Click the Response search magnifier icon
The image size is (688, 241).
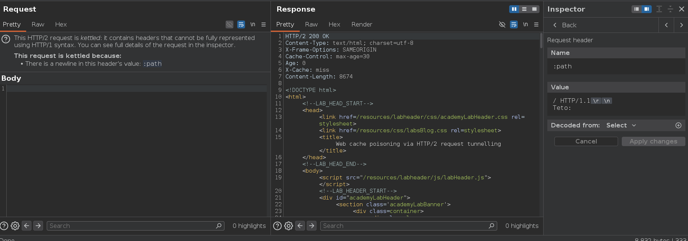click(x=492, y=226)
